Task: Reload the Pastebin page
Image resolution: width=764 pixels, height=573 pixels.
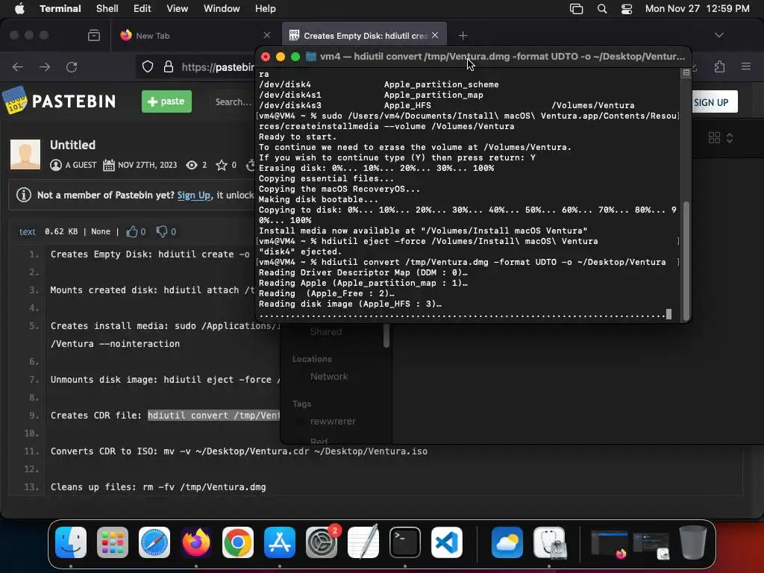Action: click(x=72, y=66)
